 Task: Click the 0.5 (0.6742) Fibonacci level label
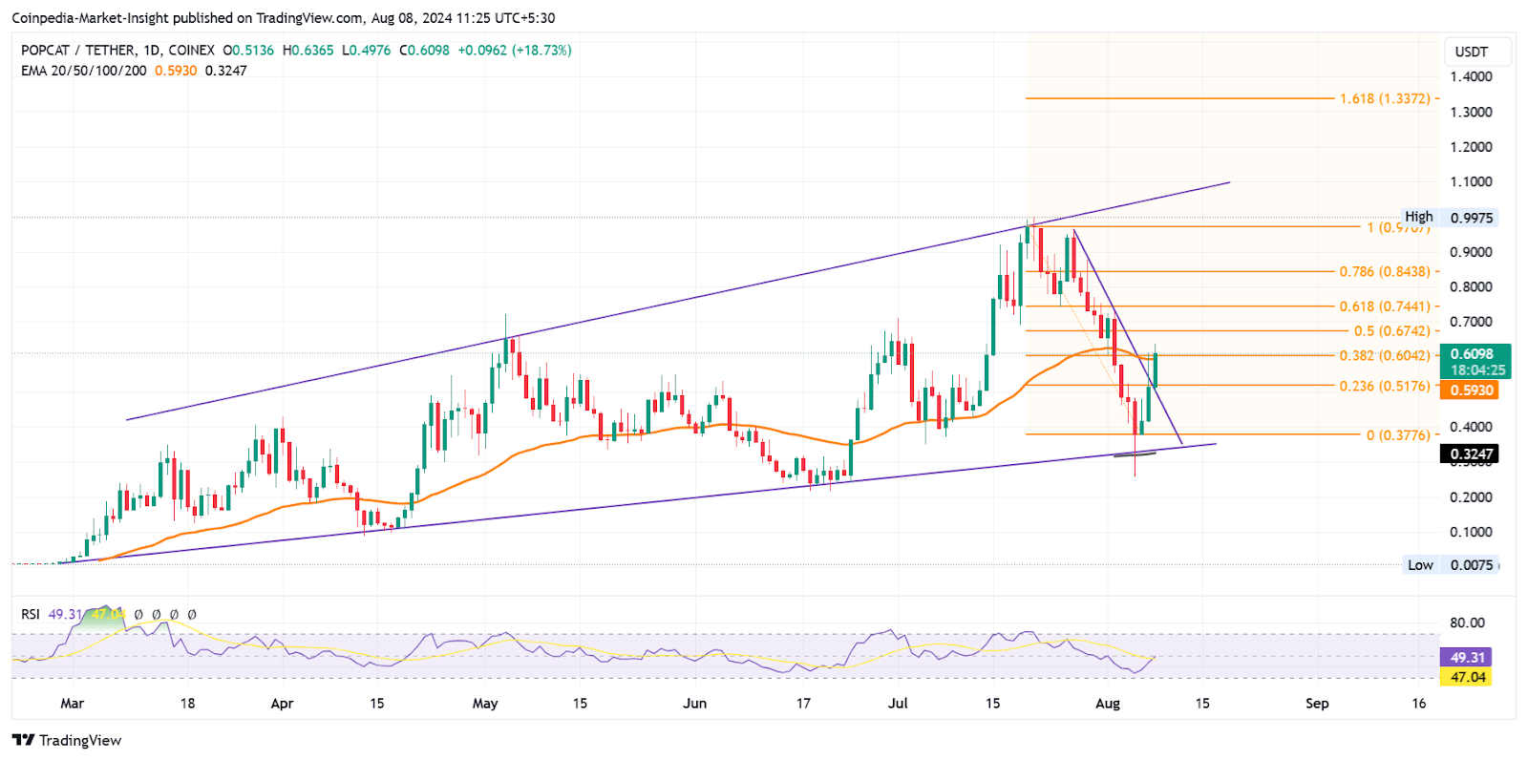click(1392, 331)
